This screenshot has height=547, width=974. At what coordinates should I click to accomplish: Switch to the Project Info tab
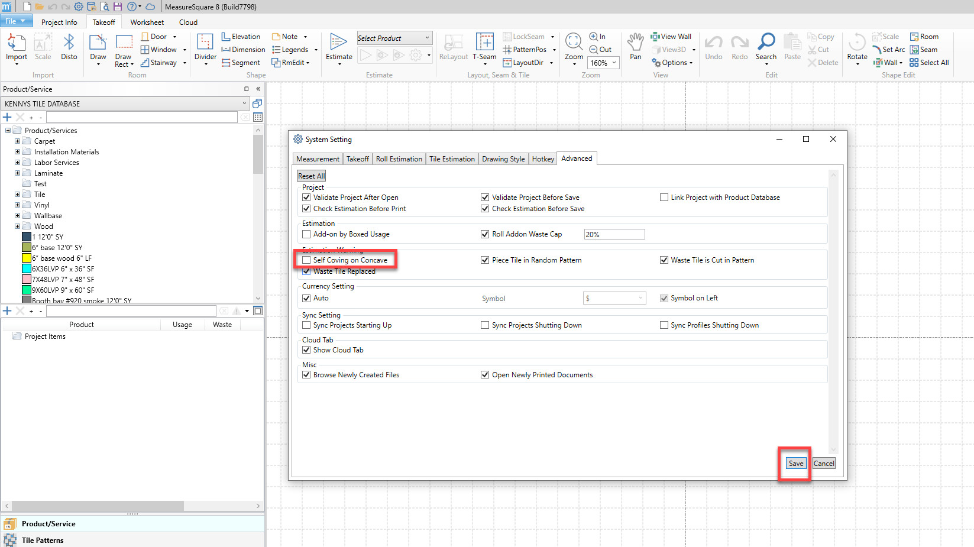pyautogui.click(x=59, y=22)
